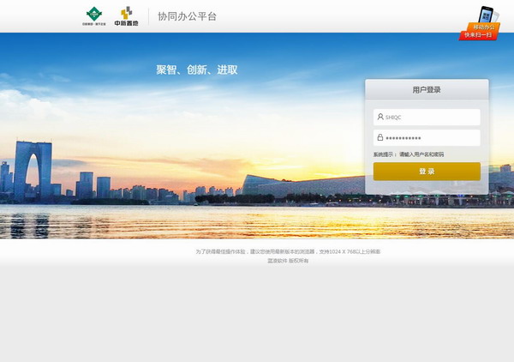This screenshot has height=362, width=514.
Task: Click the green diamond company logo
Action: coord(93,15)
